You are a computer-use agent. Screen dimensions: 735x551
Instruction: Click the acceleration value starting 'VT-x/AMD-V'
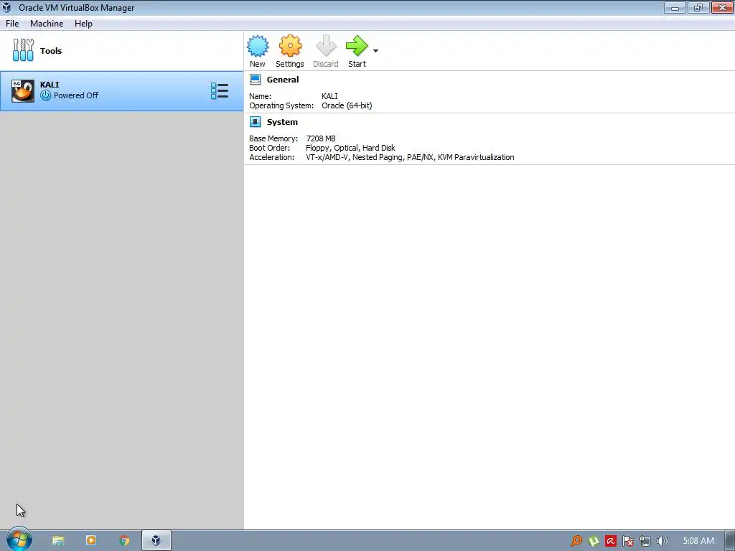410,157
